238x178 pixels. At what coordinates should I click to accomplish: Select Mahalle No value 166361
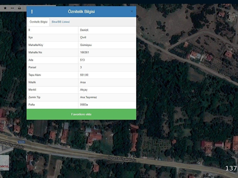click(84, 53)
